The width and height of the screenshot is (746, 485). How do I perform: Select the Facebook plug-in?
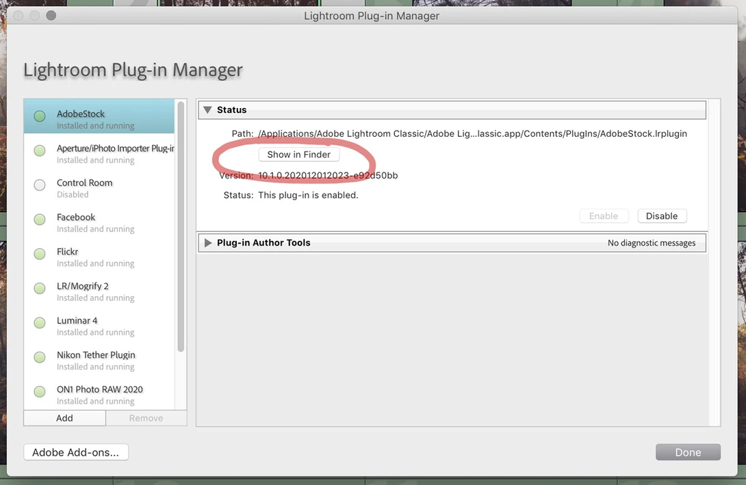(x=99, y=220)
